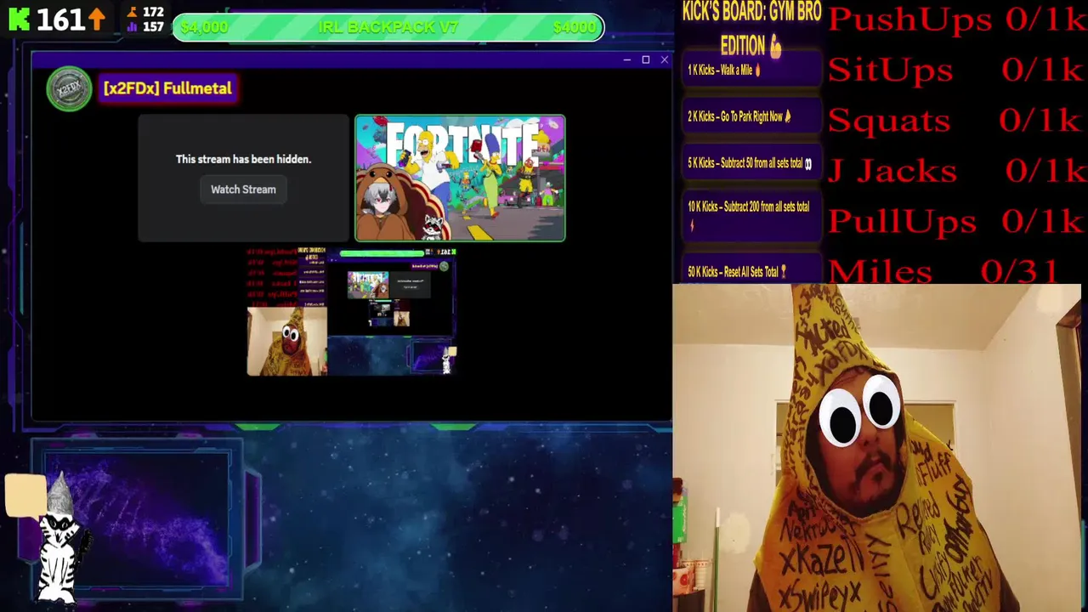1088x612 pixels.
Task: Click the banana costume webcam feed
Action: tap(876, 448)
